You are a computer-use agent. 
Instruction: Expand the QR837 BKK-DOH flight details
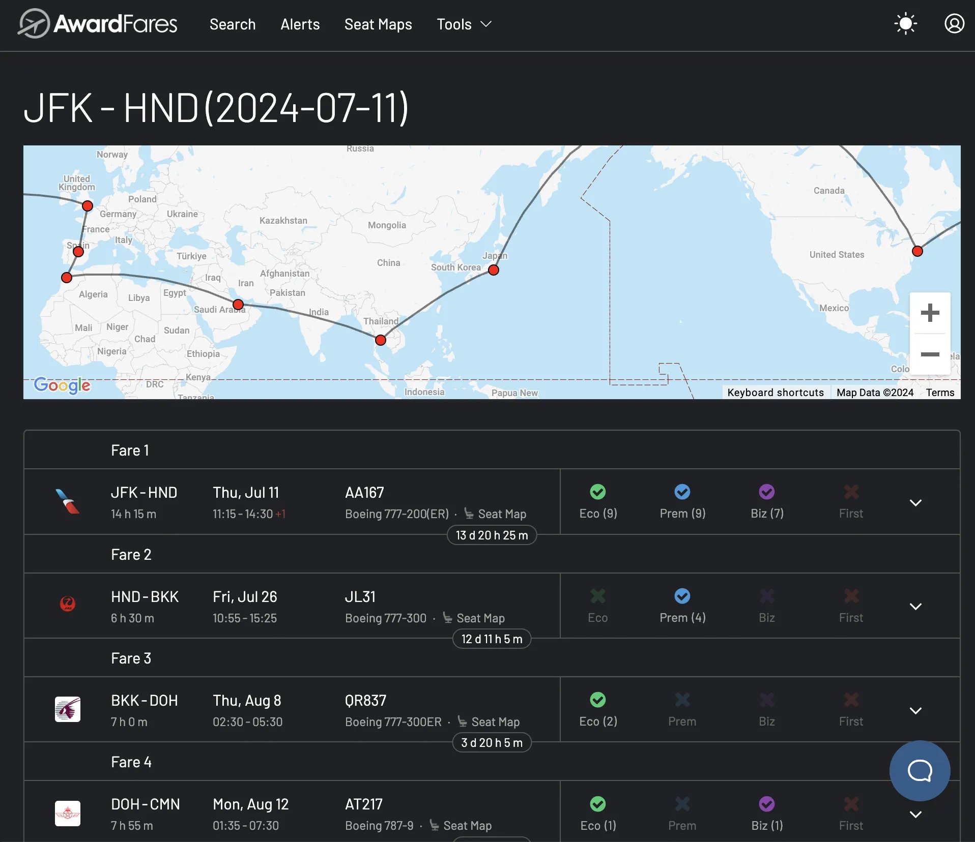point(915,710)
